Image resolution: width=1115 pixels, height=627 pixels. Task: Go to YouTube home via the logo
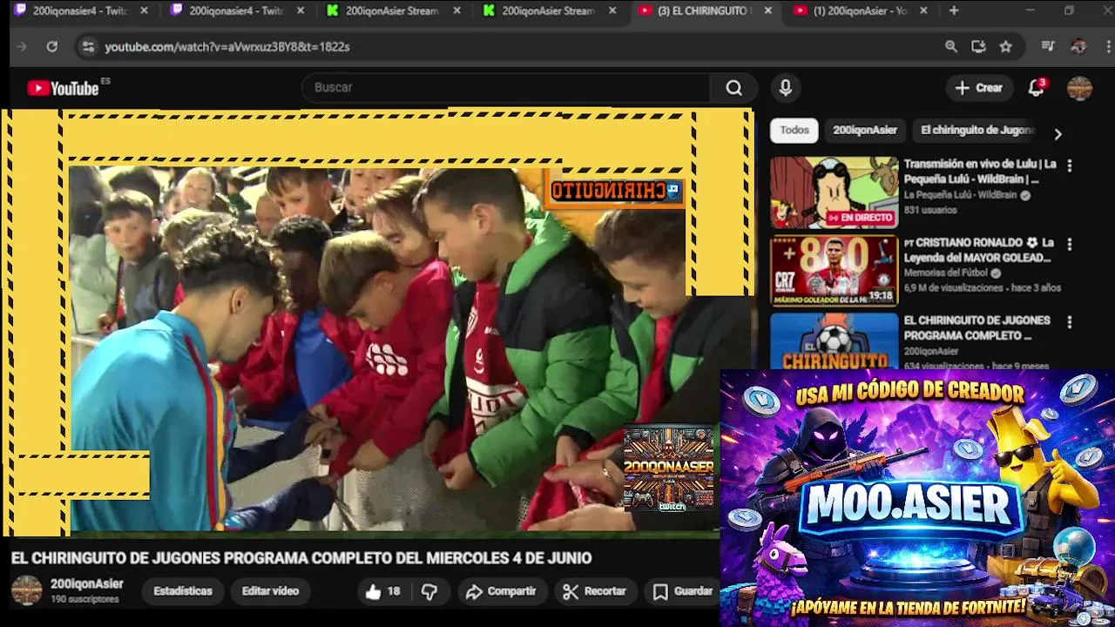pos(63,88)
